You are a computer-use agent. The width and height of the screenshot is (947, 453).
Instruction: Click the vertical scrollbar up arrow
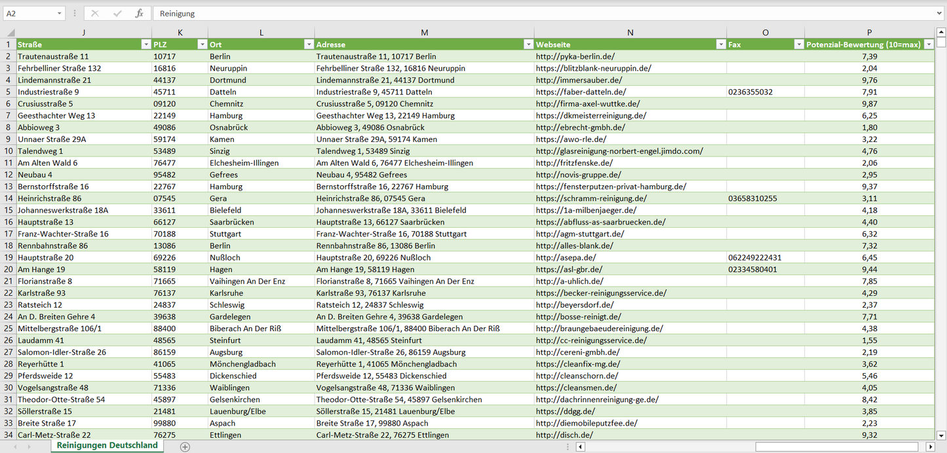[941, 32]
